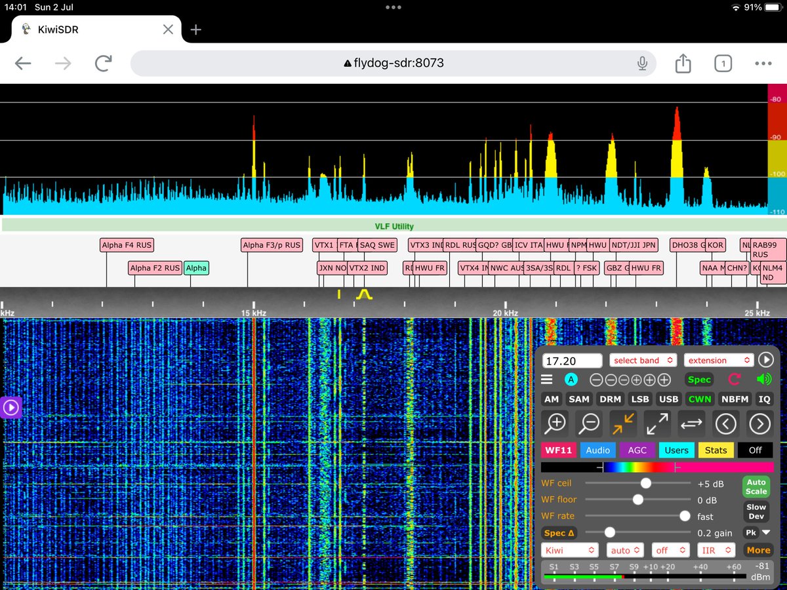Select the black Off tab
The image size is (787, 590).
pos(755,450)
